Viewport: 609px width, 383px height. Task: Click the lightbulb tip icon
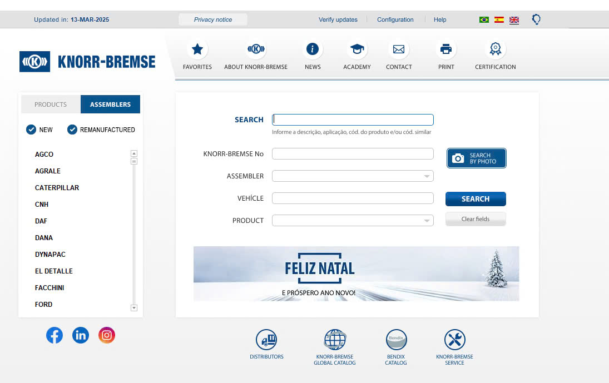(536, 19)
